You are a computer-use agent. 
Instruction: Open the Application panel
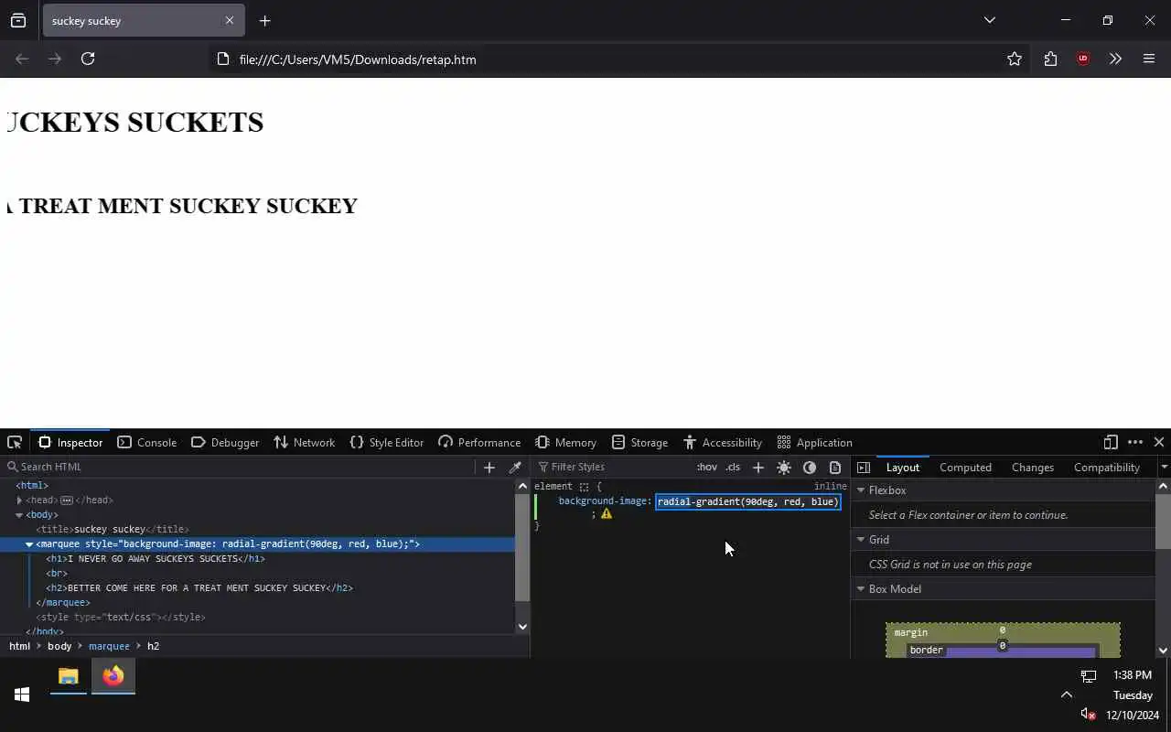[x=815, y=442]
